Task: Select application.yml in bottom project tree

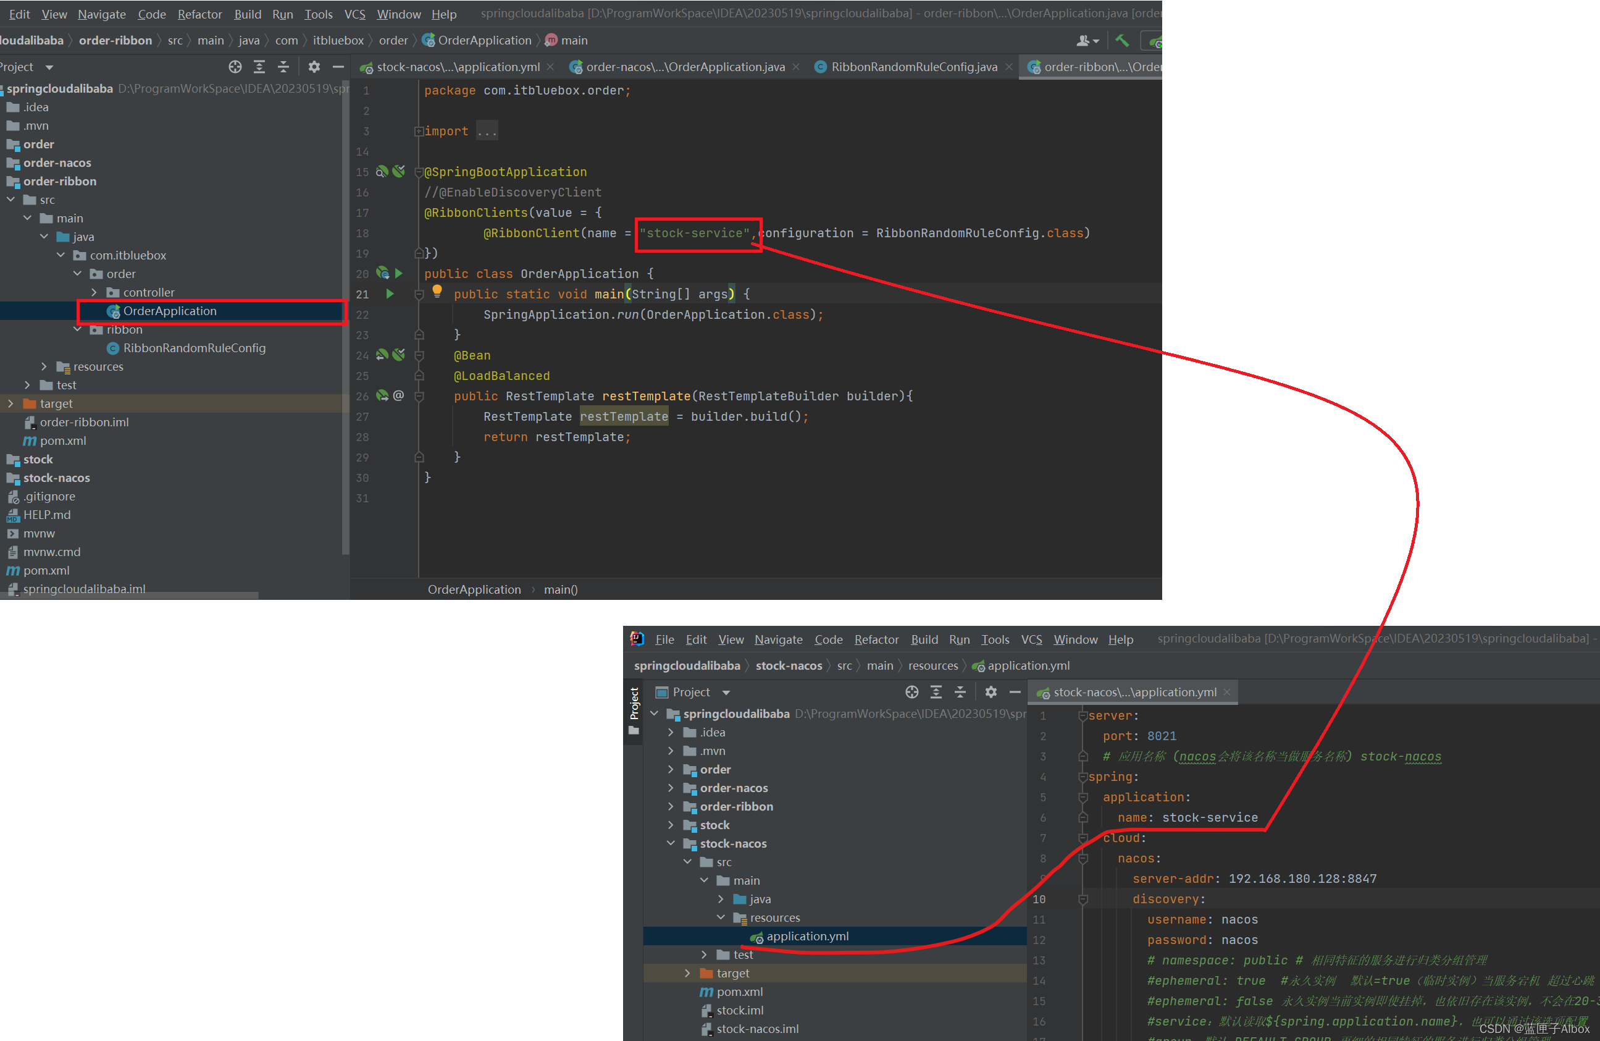Action: click(x=806, y=936)
